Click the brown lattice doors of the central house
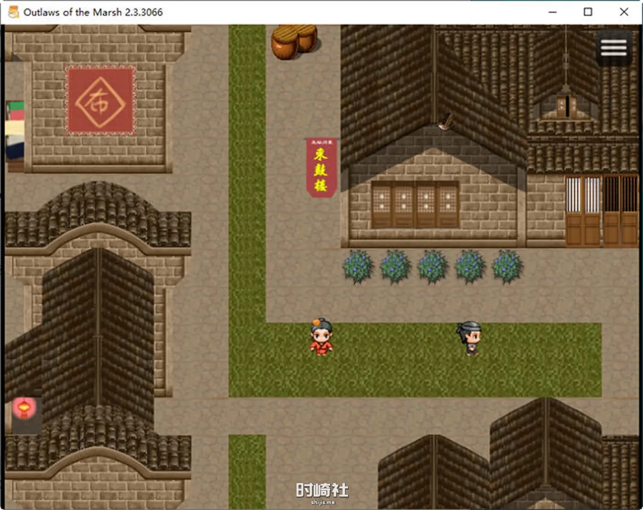Image resolution: width=643 pixels, height=510 pixels. point(415,204)
